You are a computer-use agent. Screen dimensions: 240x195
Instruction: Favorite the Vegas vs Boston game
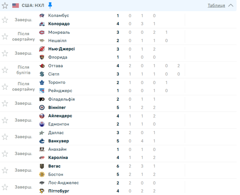5,170
